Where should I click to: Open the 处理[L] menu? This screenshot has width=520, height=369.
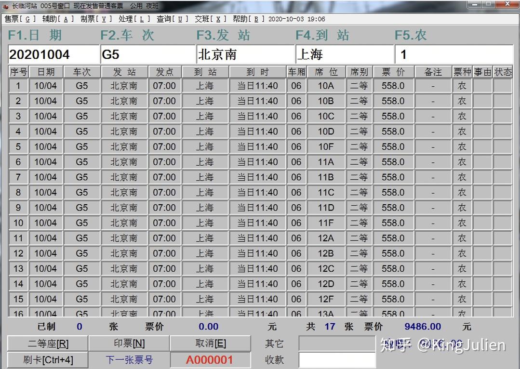[134, 19]
